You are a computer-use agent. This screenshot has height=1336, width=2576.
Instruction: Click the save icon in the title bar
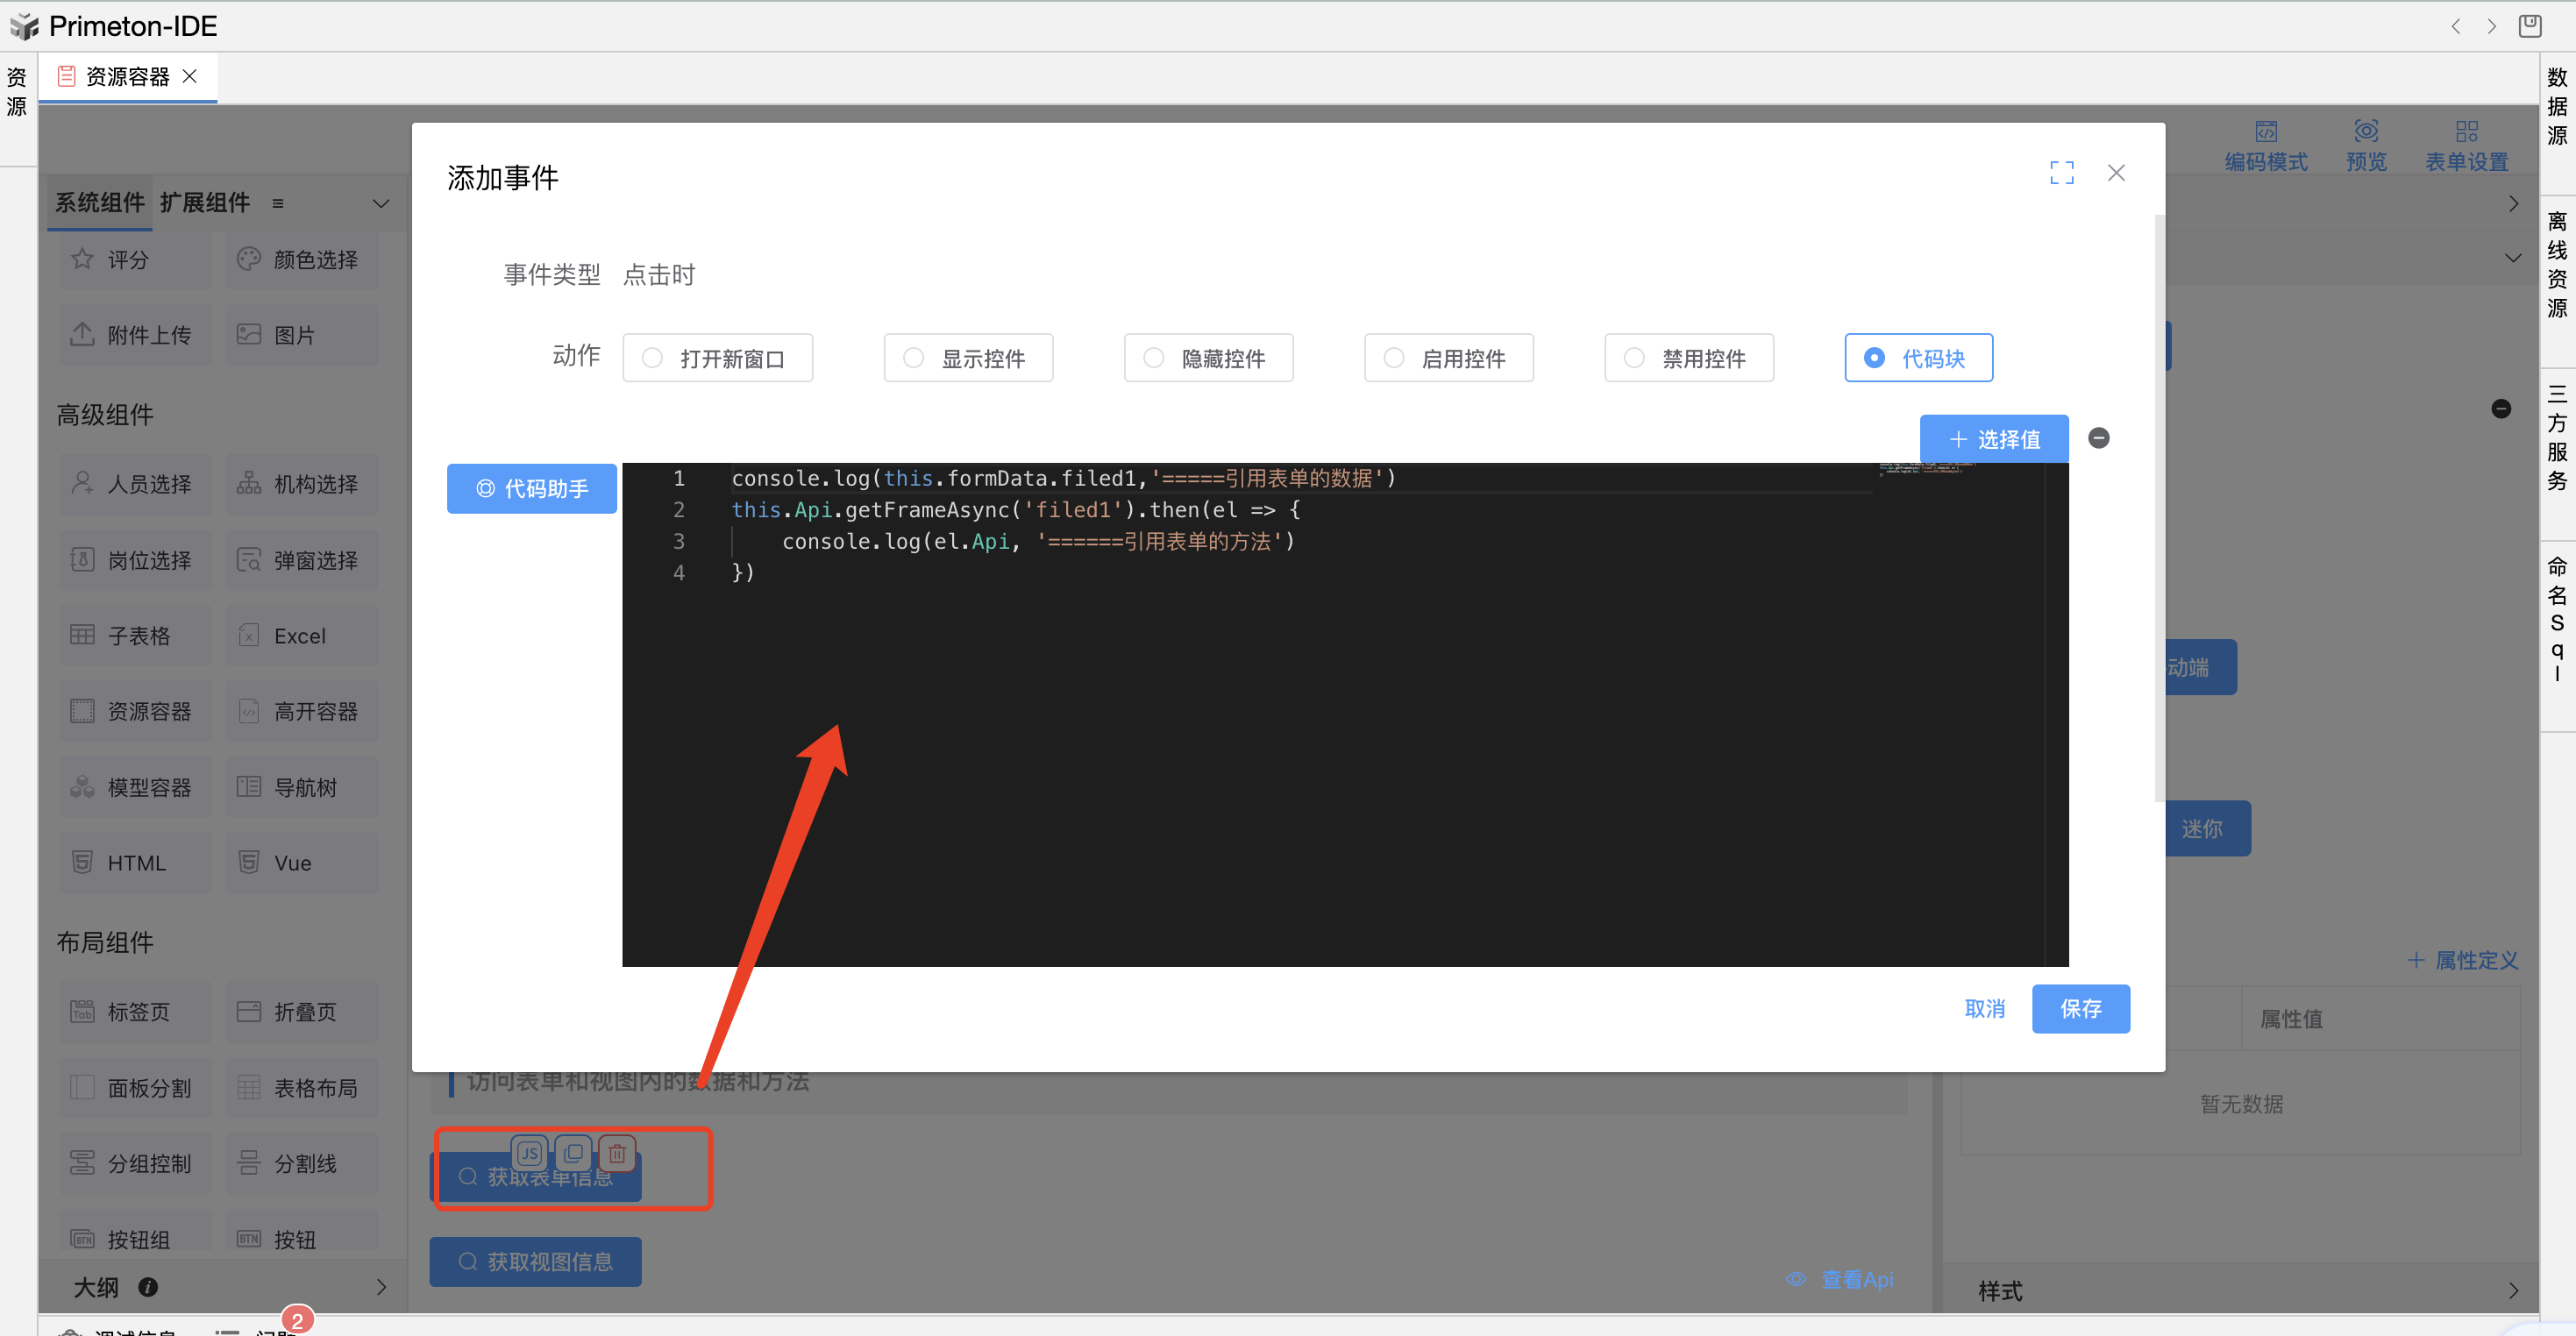pyautogui.click(x=2529, y=26)
